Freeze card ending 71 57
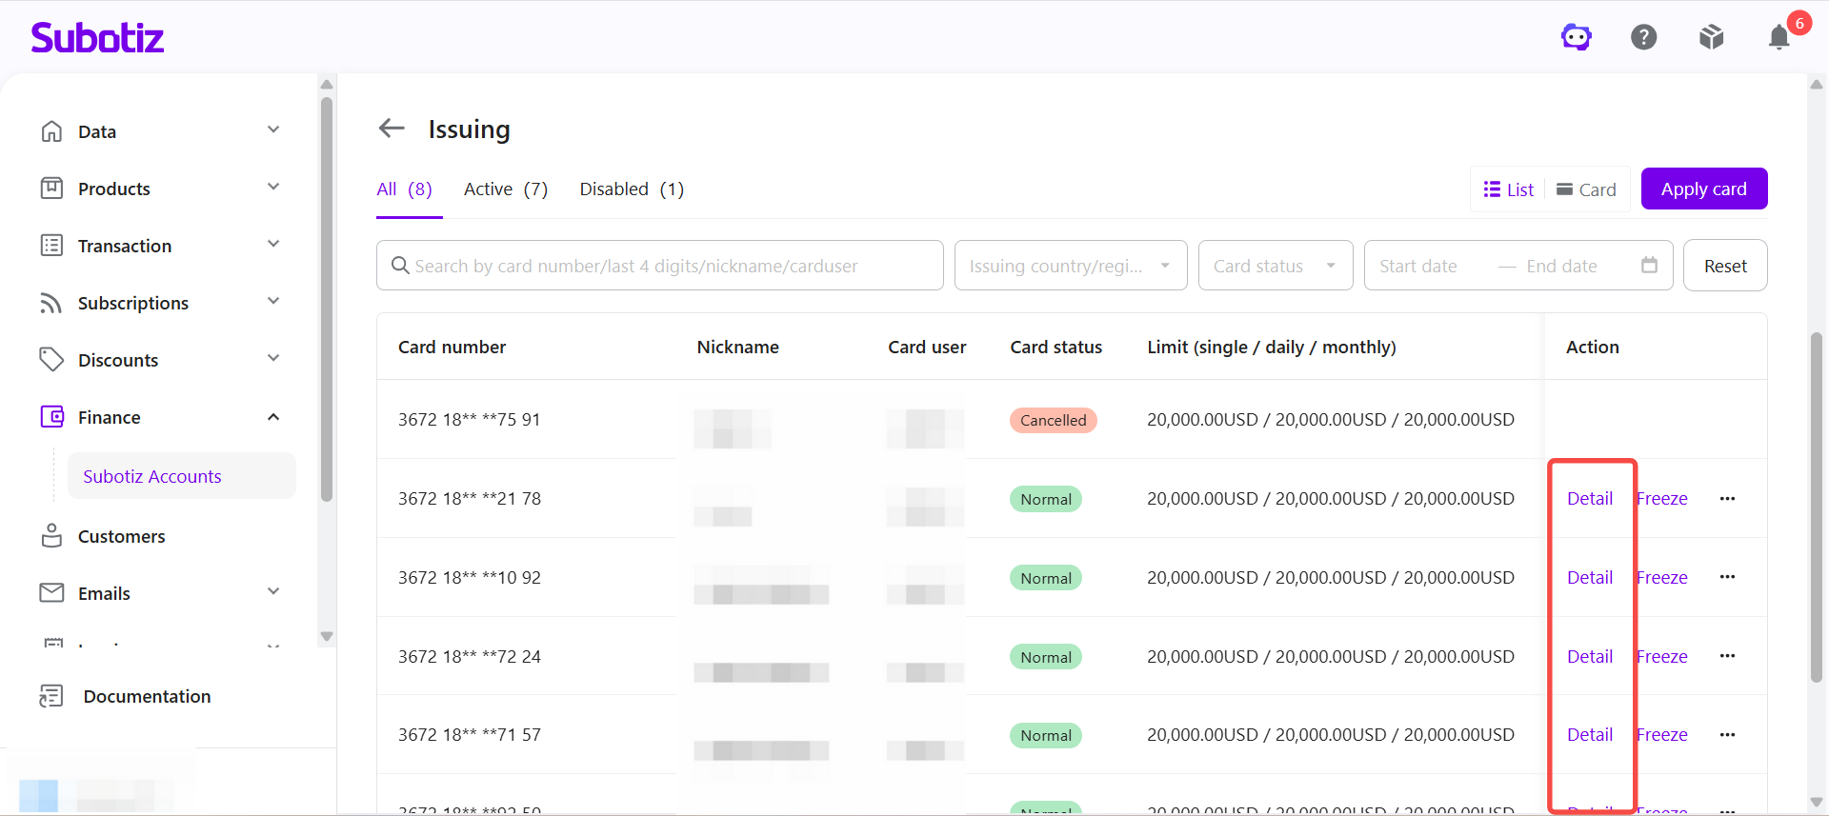This screenshot has height=816, width=1829. [x=1662, y=734]
